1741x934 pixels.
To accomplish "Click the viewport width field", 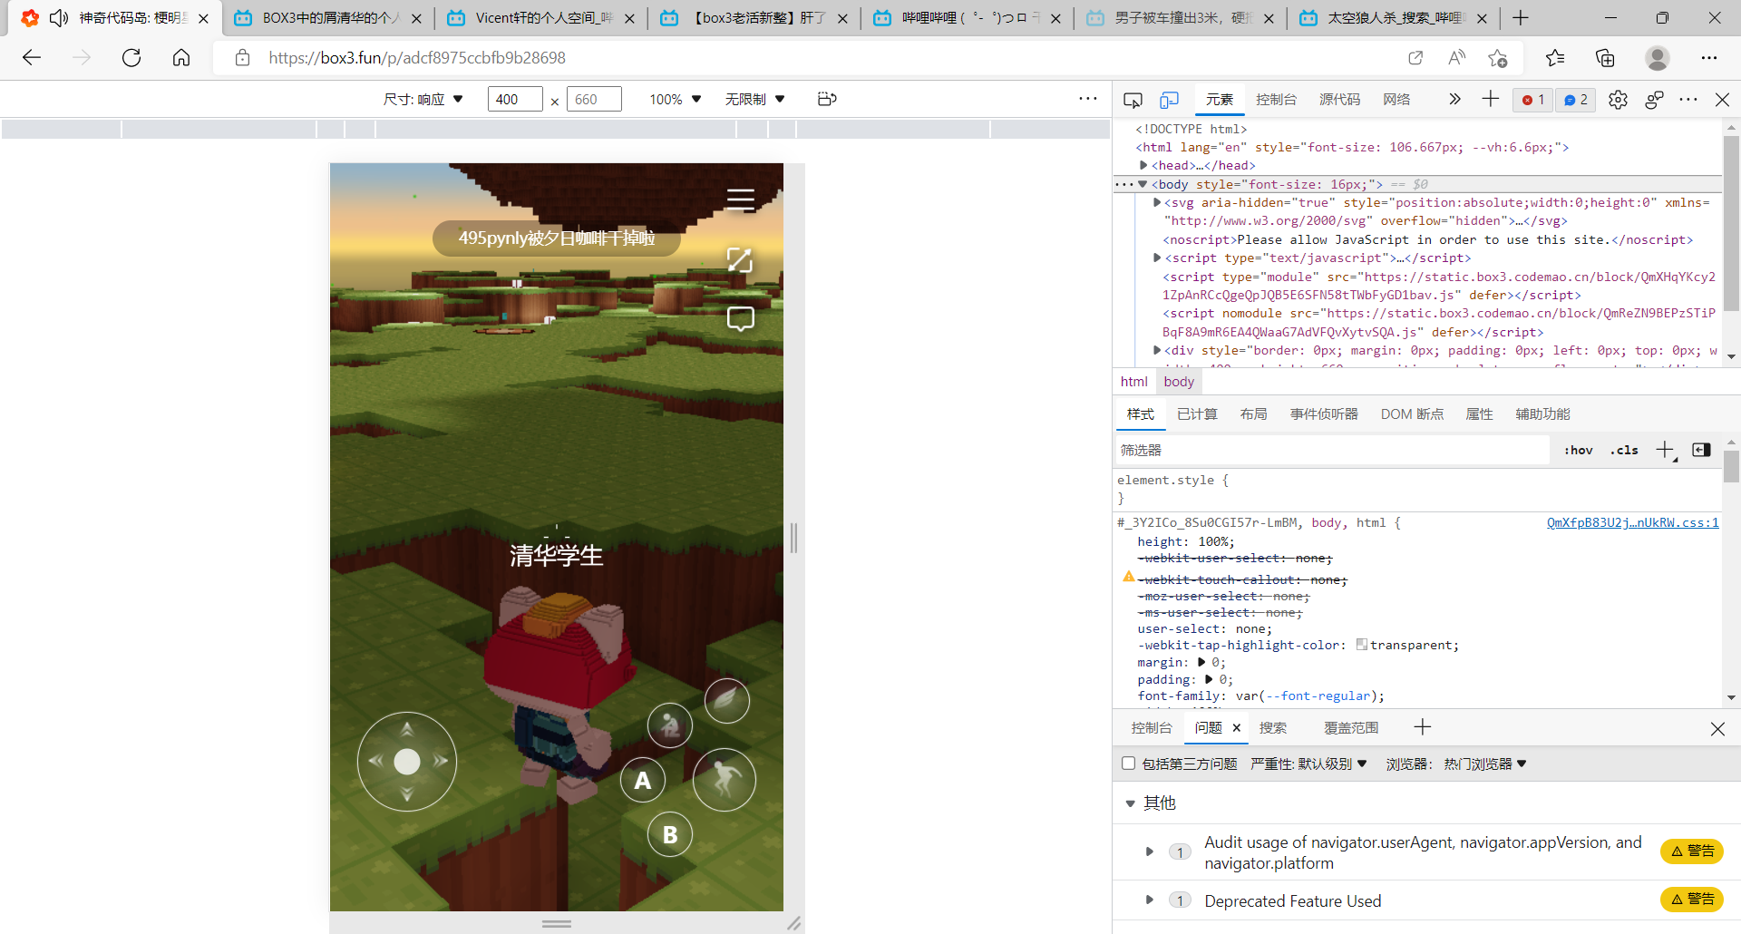I will pos(515,99).
